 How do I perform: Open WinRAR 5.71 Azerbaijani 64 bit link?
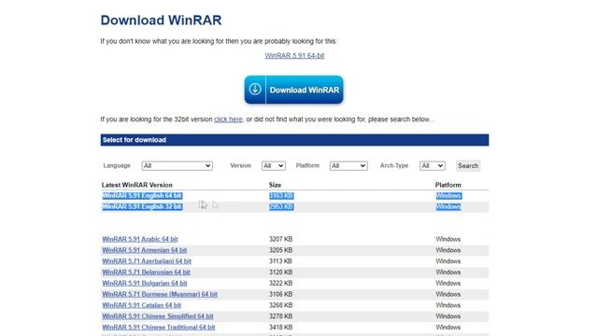(147, 261)
